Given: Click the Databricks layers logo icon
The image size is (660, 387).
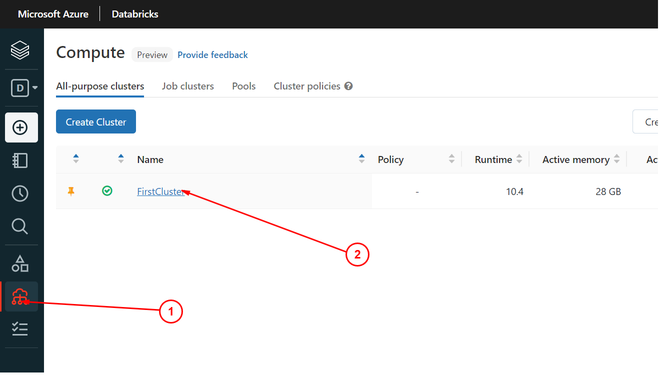Looking at the screenshot, I should 20,50.
